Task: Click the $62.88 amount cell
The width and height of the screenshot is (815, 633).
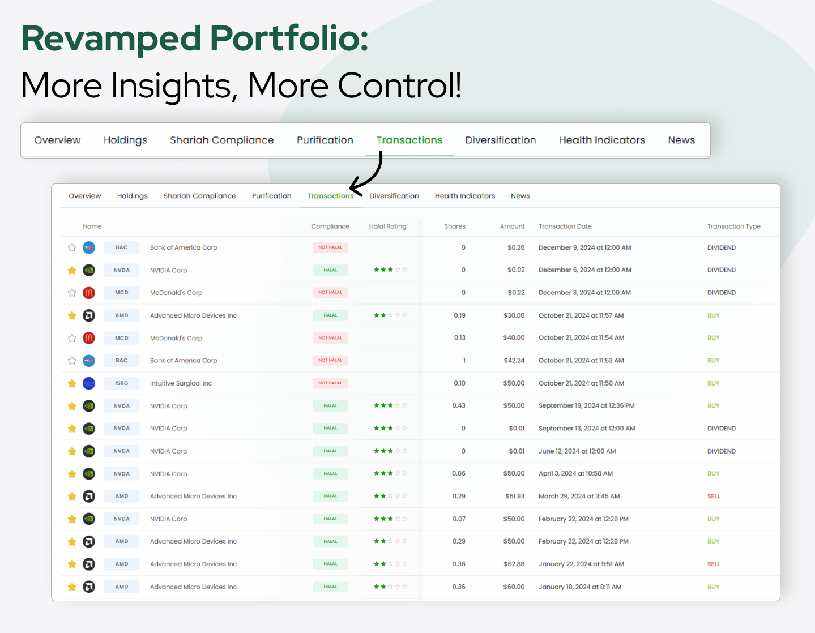Action: 514,564
